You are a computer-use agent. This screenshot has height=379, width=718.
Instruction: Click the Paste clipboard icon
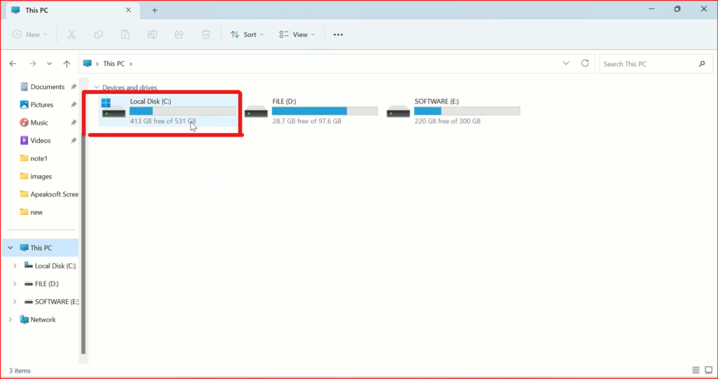pyautogui.click(x=125, y=34)
